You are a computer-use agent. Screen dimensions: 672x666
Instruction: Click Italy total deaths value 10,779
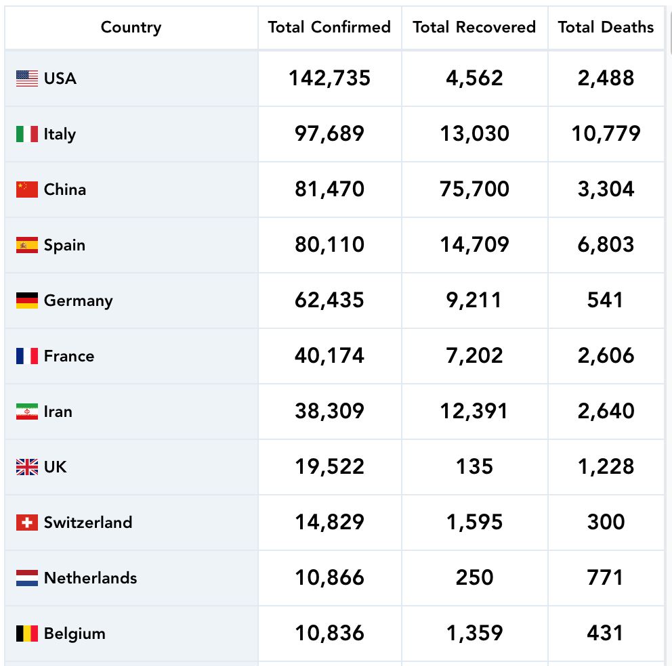(x=606, y=134)
